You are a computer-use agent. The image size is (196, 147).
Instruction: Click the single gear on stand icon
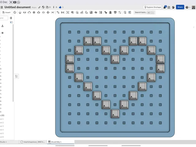point(110,12)
